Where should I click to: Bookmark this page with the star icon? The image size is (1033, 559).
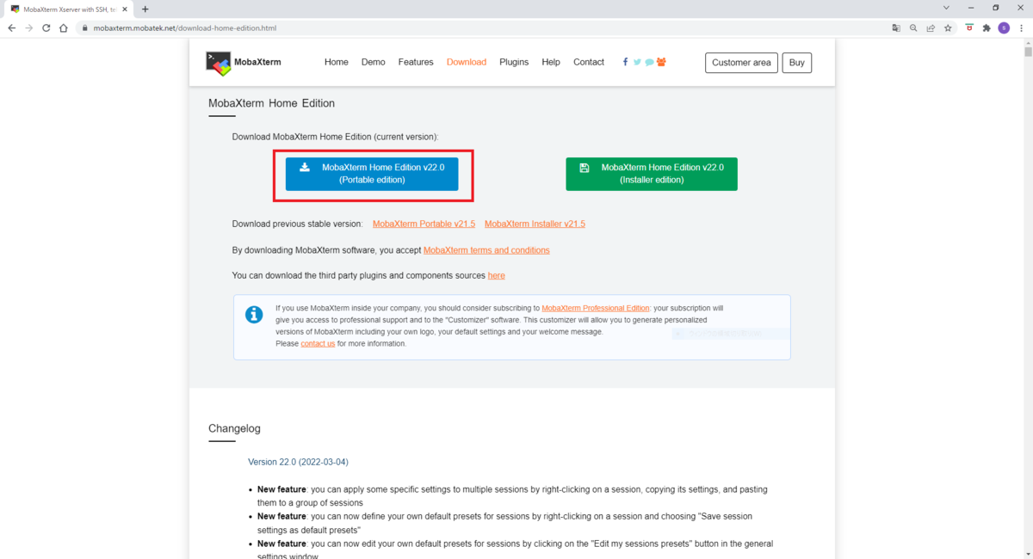pos(948,28)
